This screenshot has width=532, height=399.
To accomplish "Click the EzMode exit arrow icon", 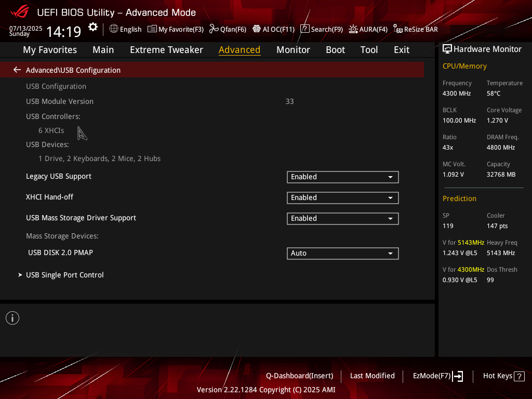I will pos(458,376).
